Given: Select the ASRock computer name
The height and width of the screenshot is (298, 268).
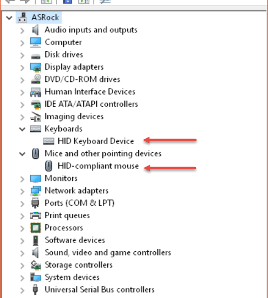Looking at the screenshot, I should click(x=45, y=18).
